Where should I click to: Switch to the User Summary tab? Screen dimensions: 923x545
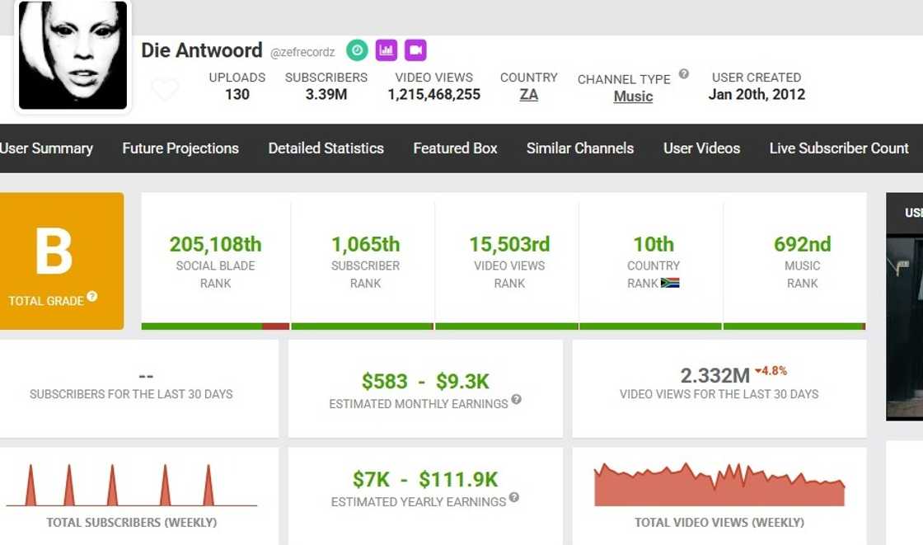point(46,148)
